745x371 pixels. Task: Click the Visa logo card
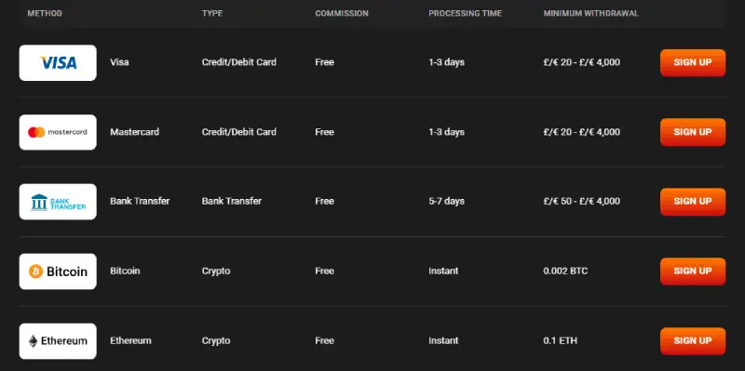point(58,62)
